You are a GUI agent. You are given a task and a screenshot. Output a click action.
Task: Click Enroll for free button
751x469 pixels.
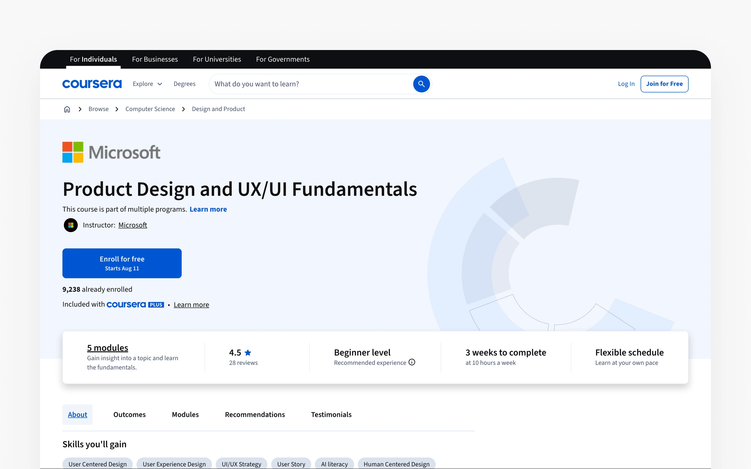click(x=122, y=263)
